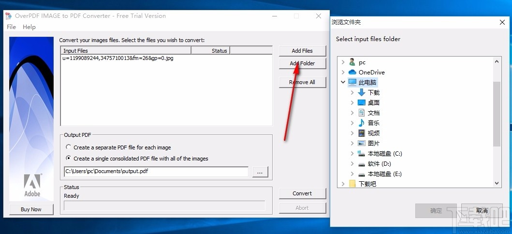The width and height of the screenshot is (512, 234).
Task: Click the 取消 cancel button
Action: click(482, 211)
